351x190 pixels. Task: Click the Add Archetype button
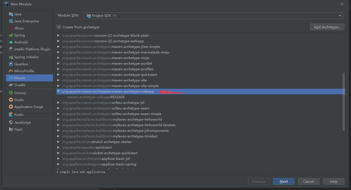pos(327,27)
